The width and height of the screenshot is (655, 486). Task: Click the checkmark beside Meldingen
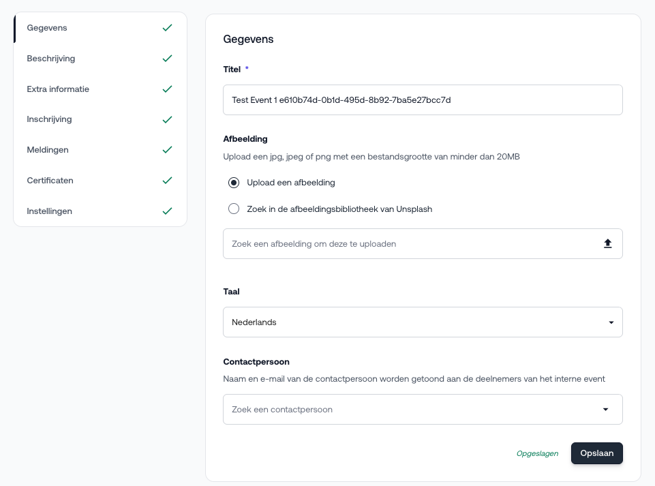point(167,150)
